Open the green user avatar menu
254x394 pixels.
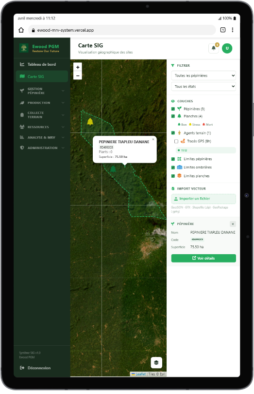click(227, 48)
